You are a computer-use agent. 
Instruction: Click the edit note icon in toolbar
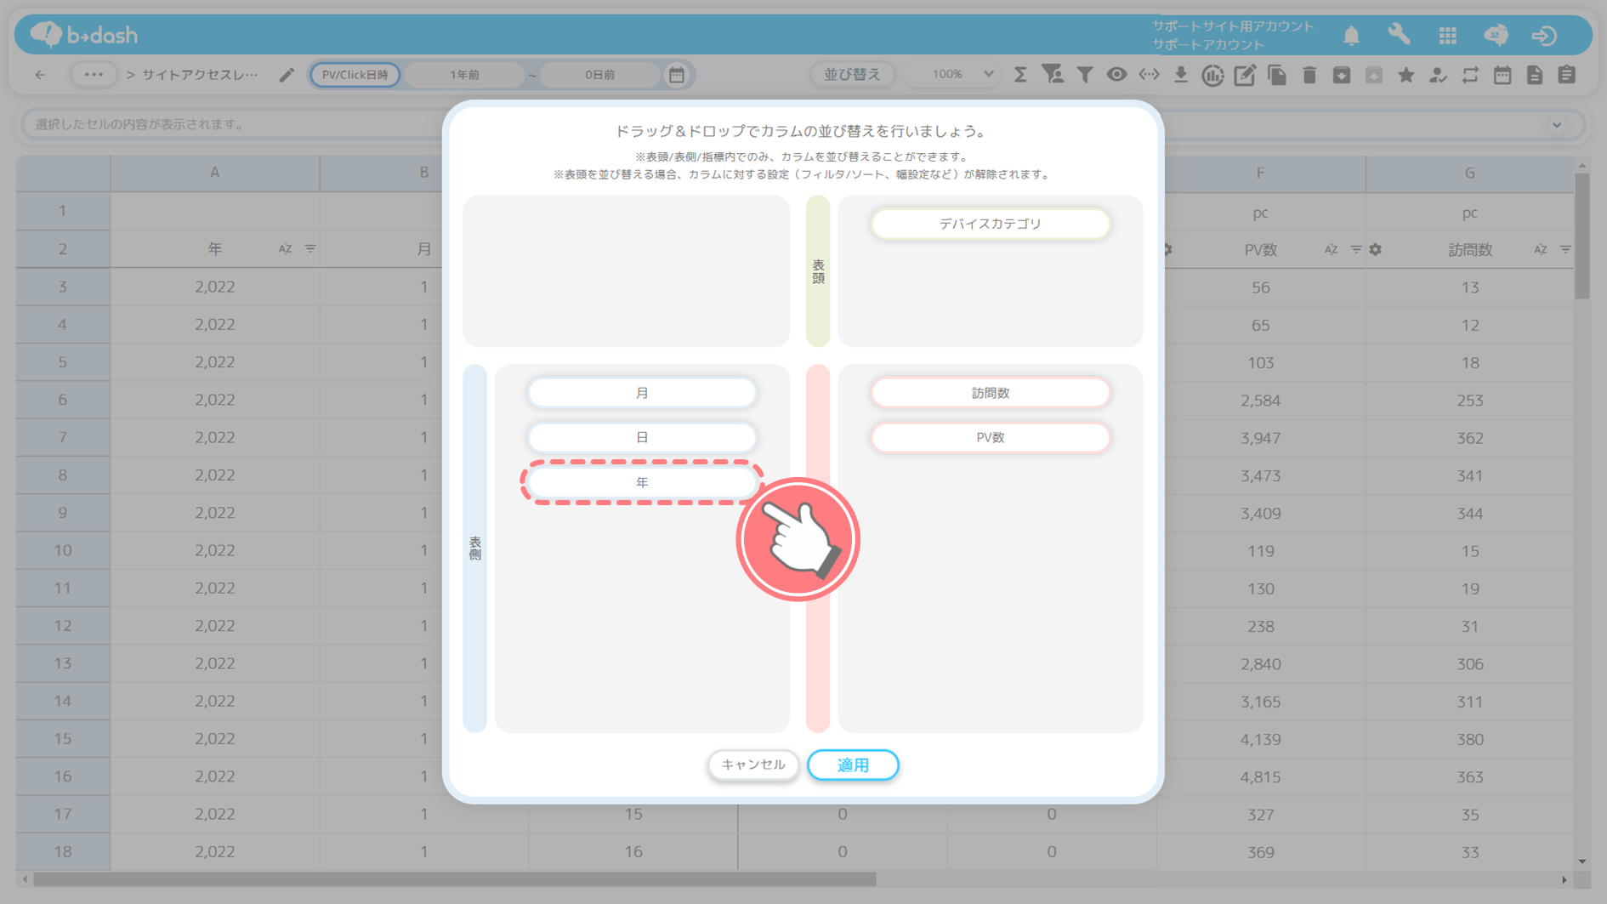(x=1245, y=75)
